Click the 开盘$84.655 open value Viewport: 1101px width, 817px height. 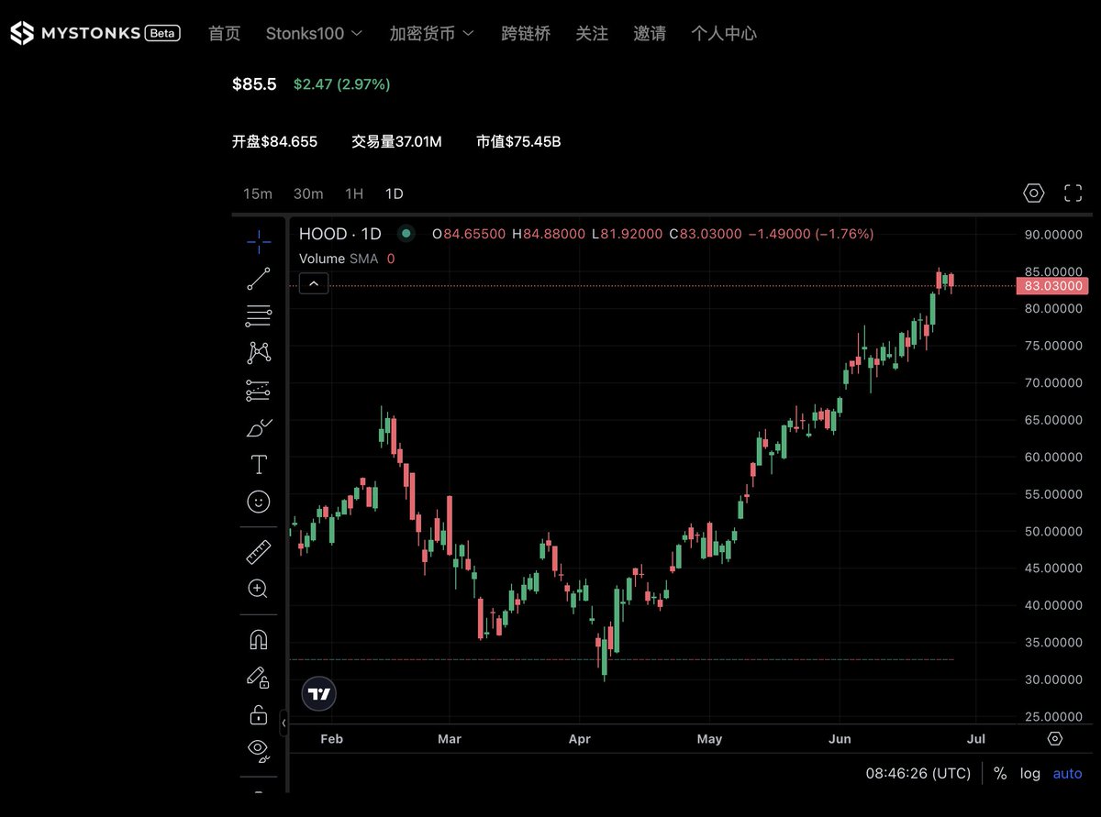[274, 142]
